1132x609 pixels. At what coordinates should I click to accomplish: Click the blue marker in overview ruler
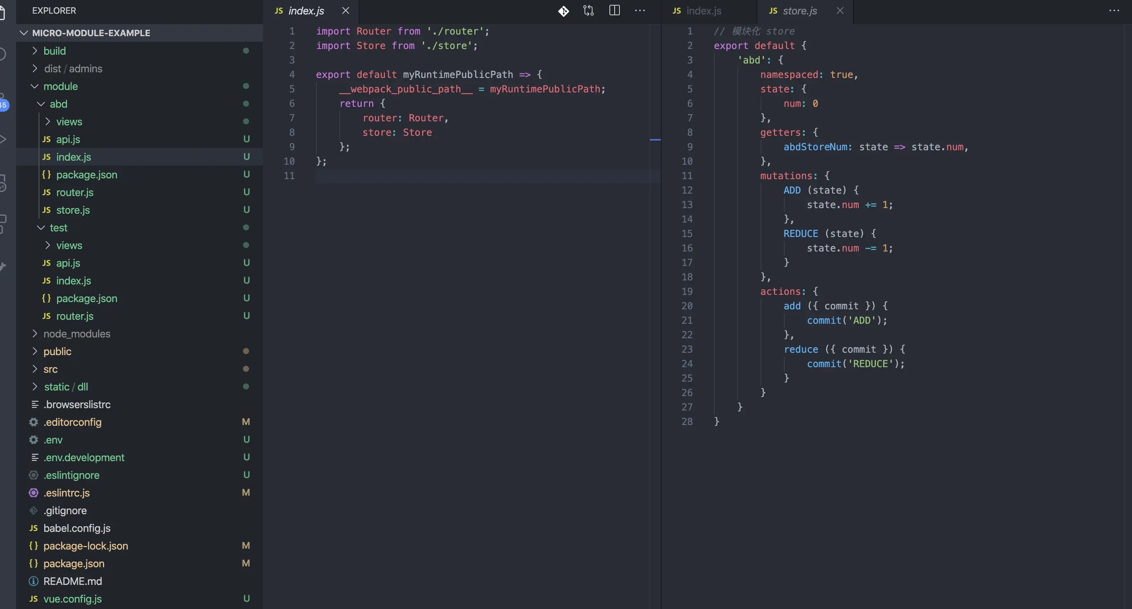[x=655, y=140]
